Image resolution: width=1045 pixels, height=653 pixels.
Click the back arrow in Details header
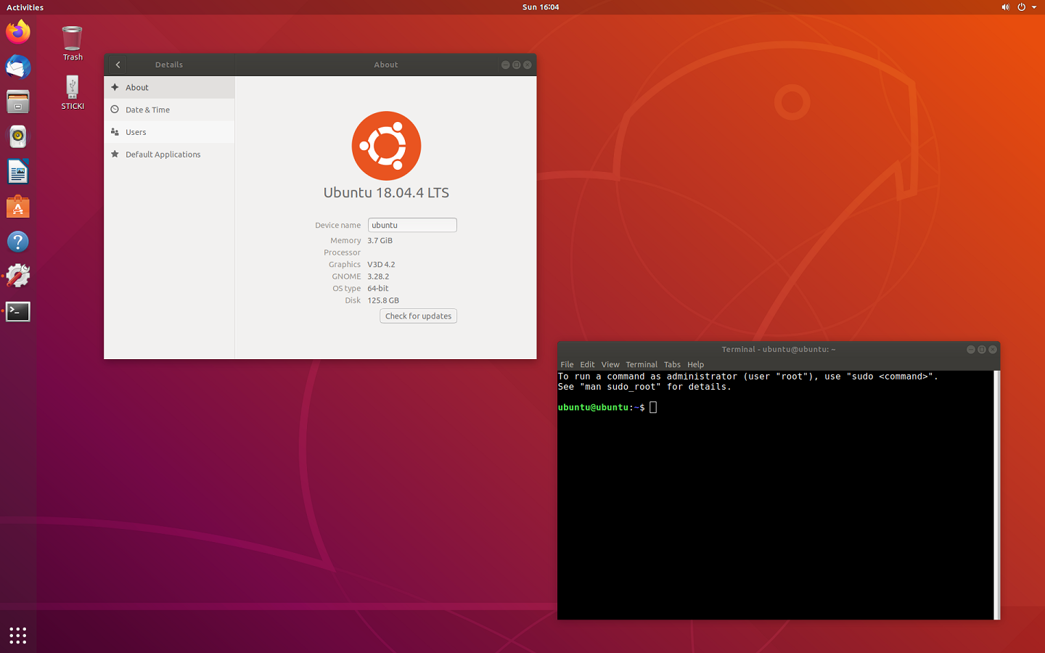tap(118, 65)
